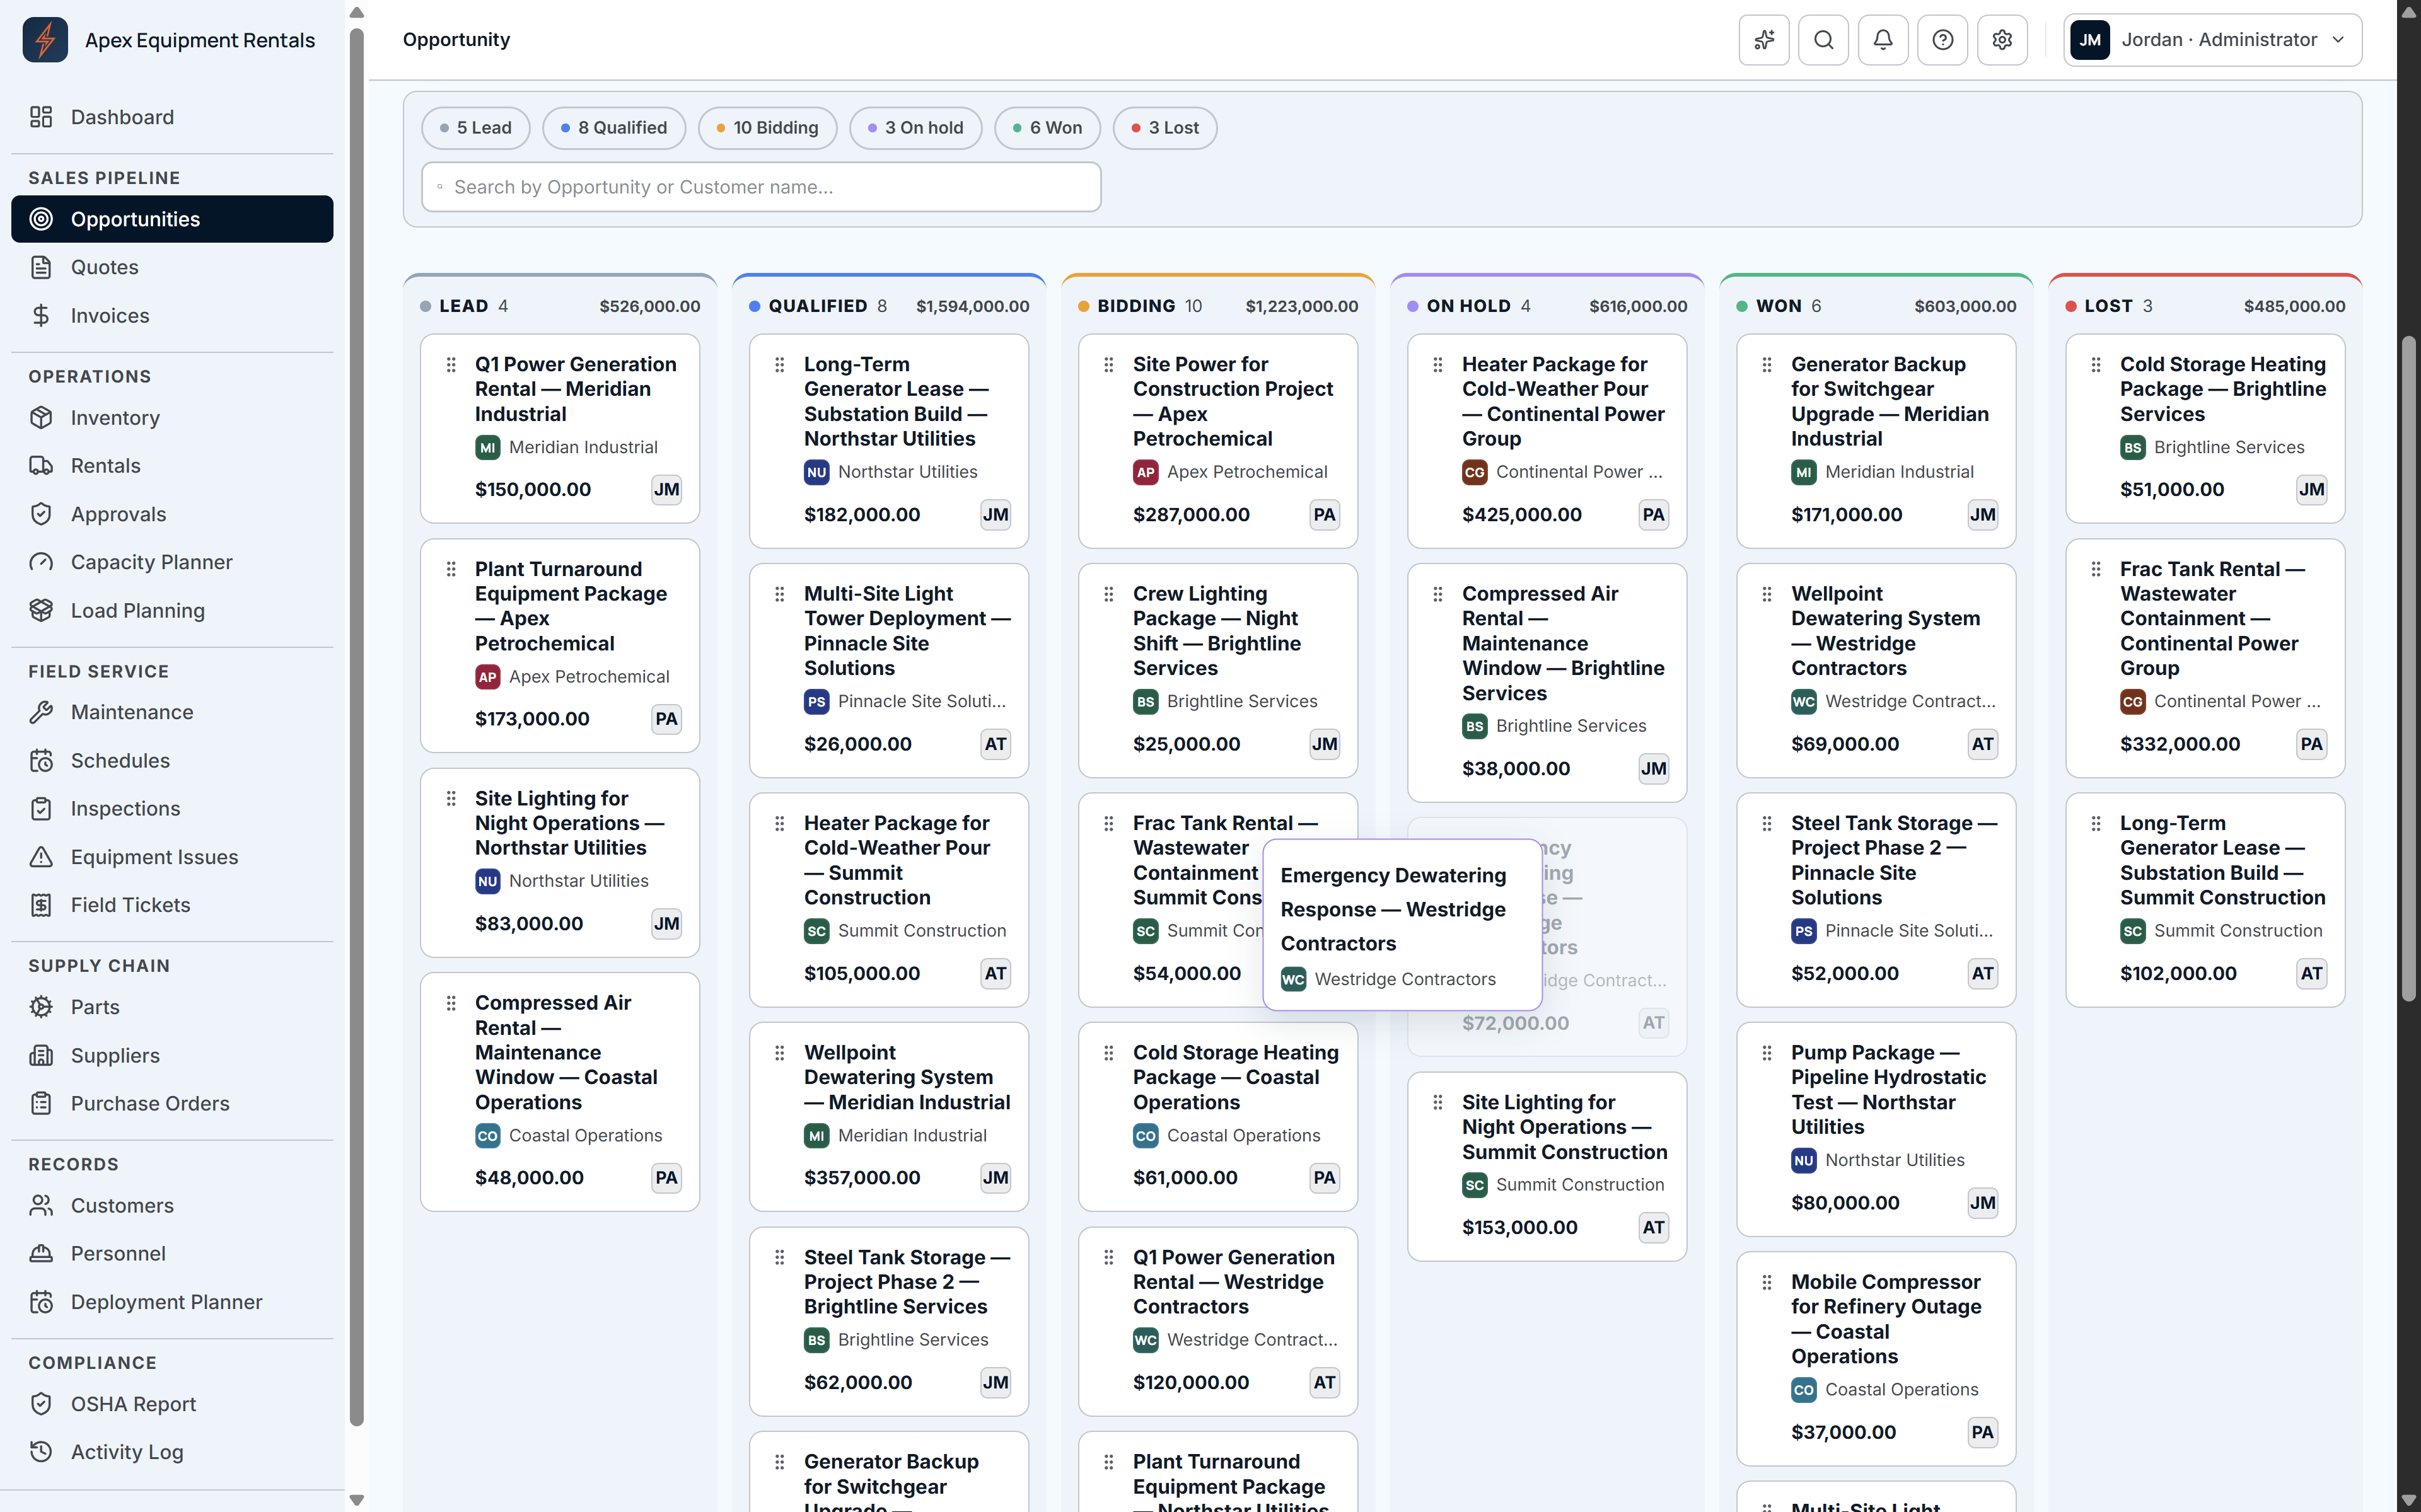
Task: Click the Maintenance wrench icon
Action: coord(41,712)
